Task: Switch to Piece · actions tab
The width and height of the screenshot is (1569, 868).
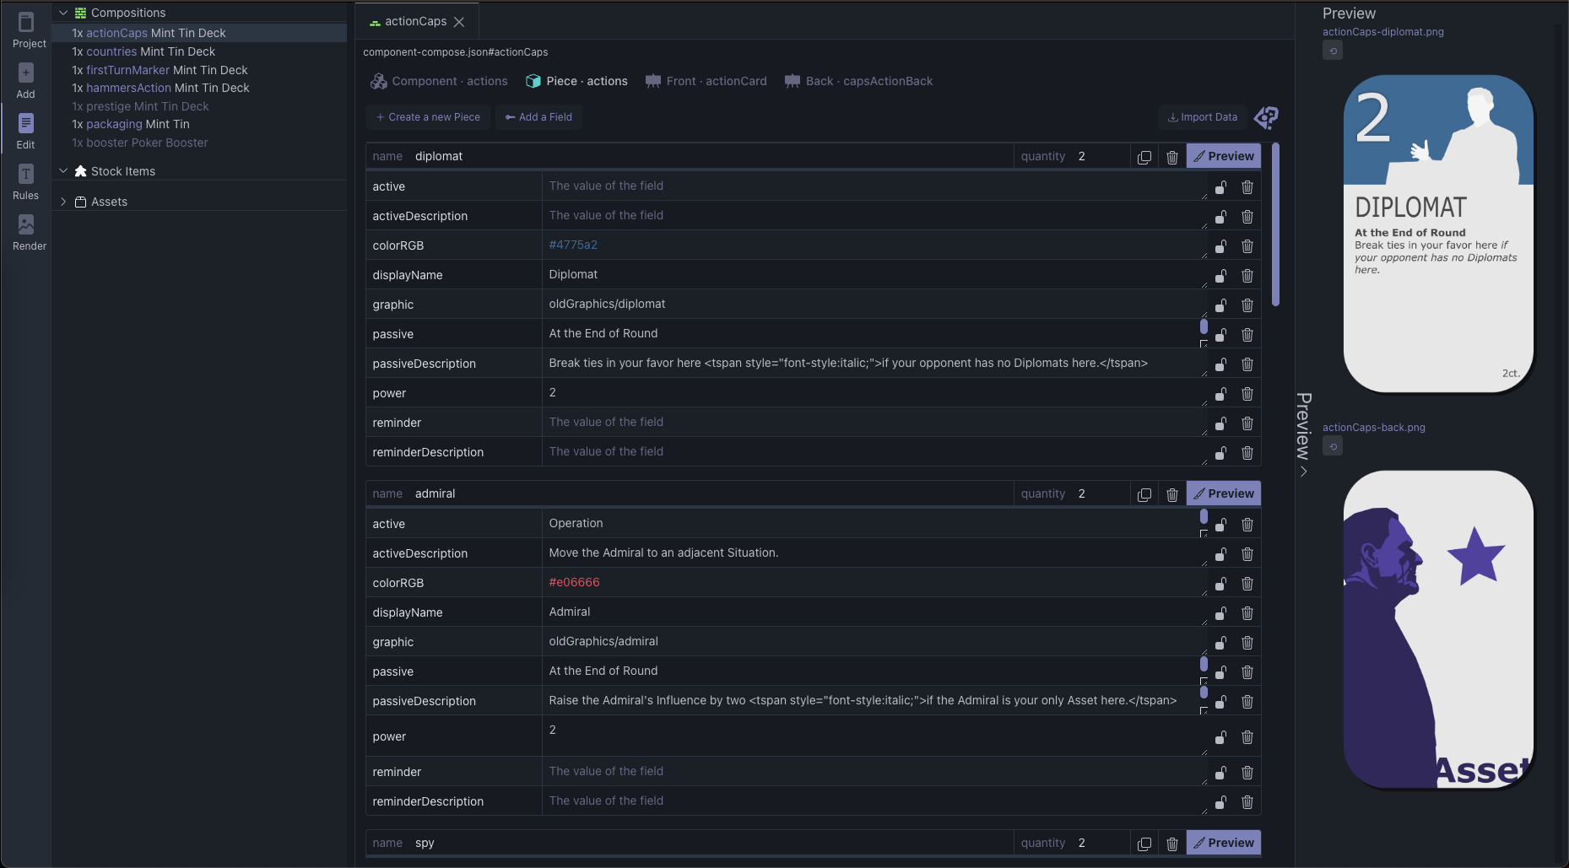Action: tap(576, 81)
